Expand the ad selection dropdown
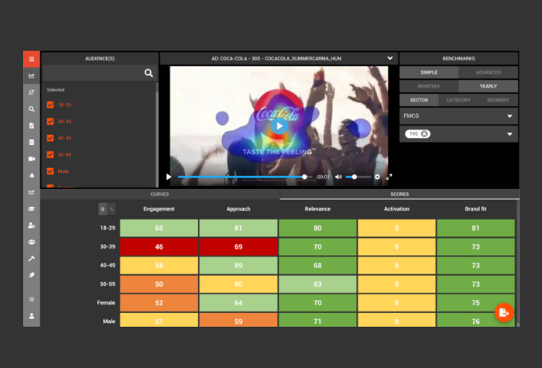542x368 pixels. click(x=390, y=58)
